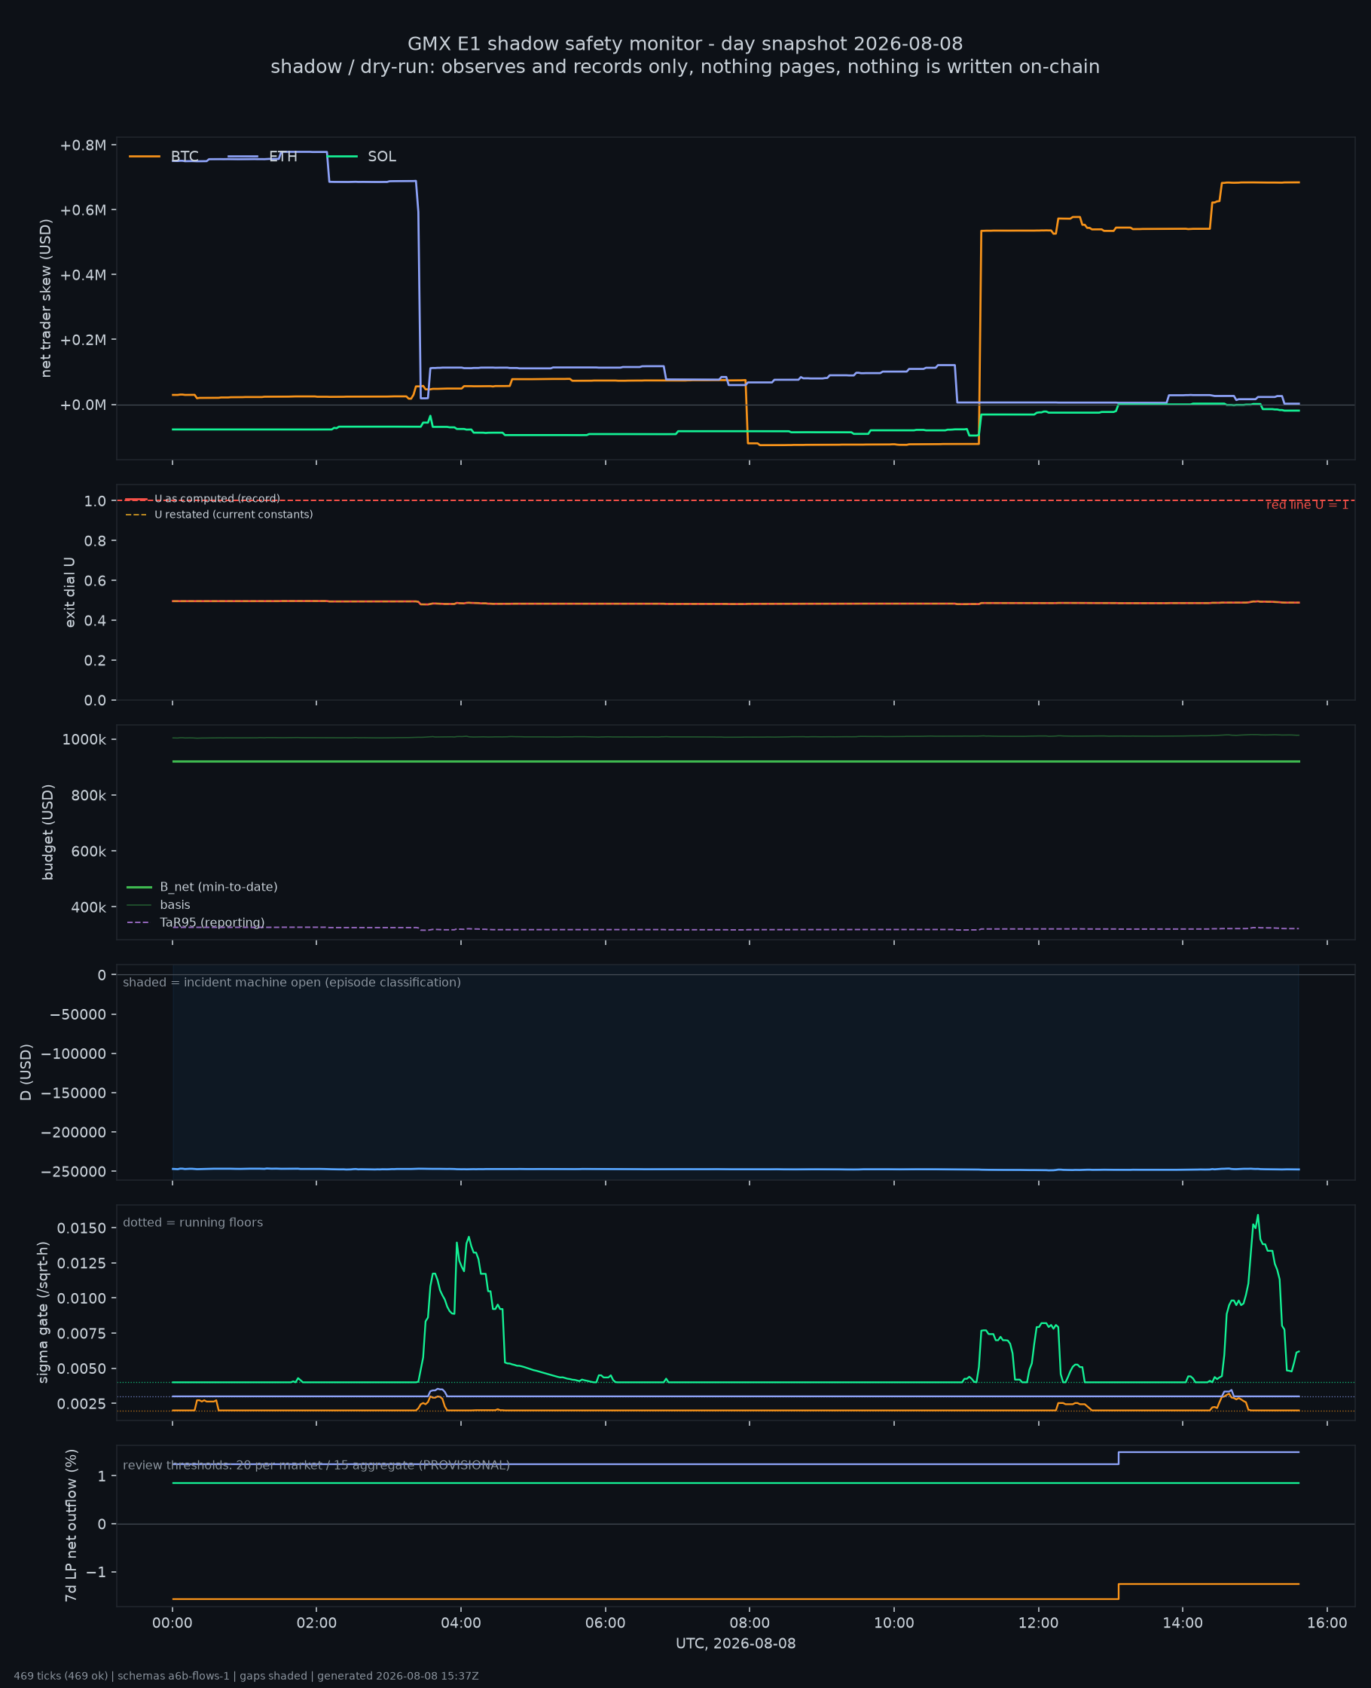Click the "U as computed (record)" legend entry
Viewport: 1371px width, 1688px height.
[x=217, y=498]
